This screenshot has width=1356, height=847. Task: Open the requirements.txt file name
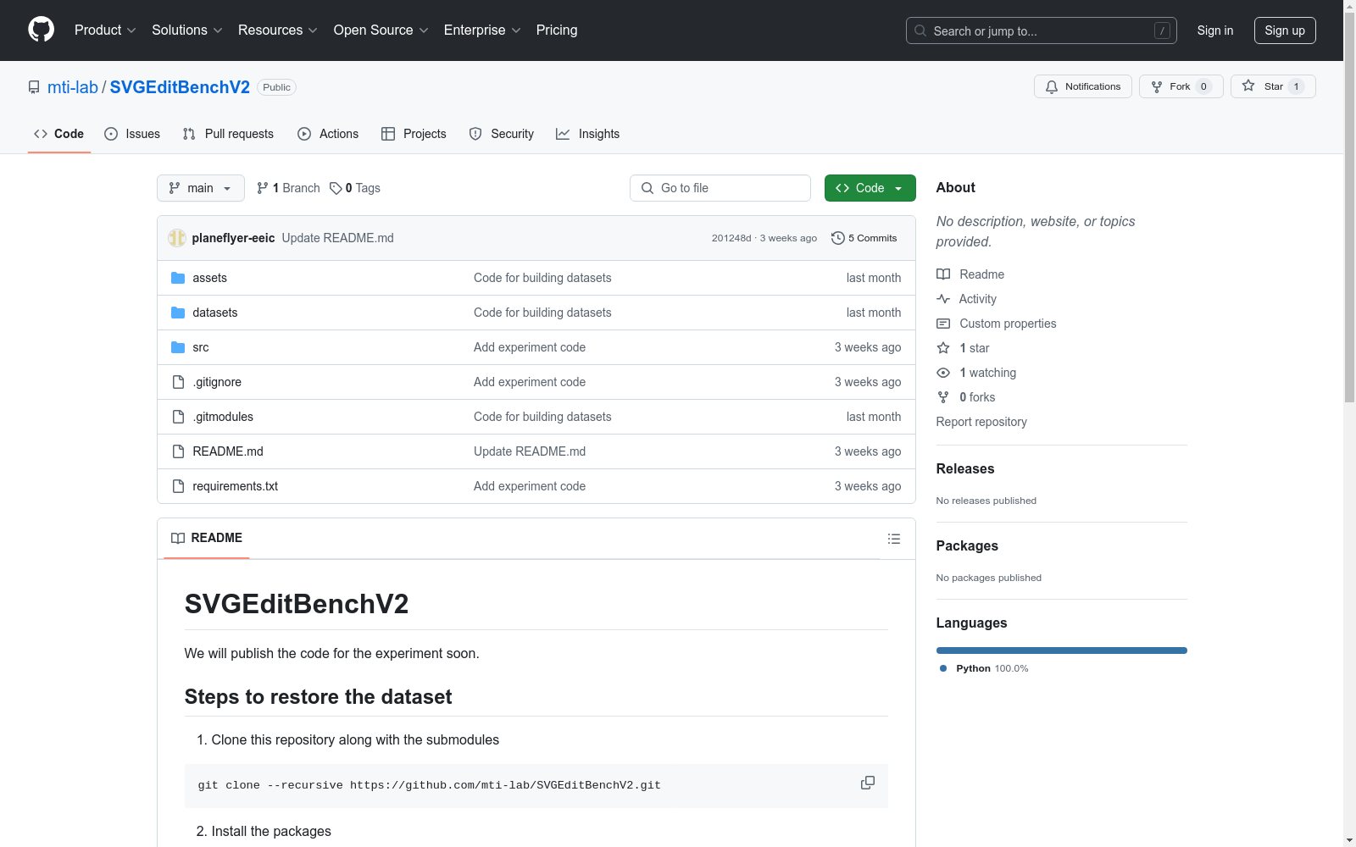tap(236, 486)
